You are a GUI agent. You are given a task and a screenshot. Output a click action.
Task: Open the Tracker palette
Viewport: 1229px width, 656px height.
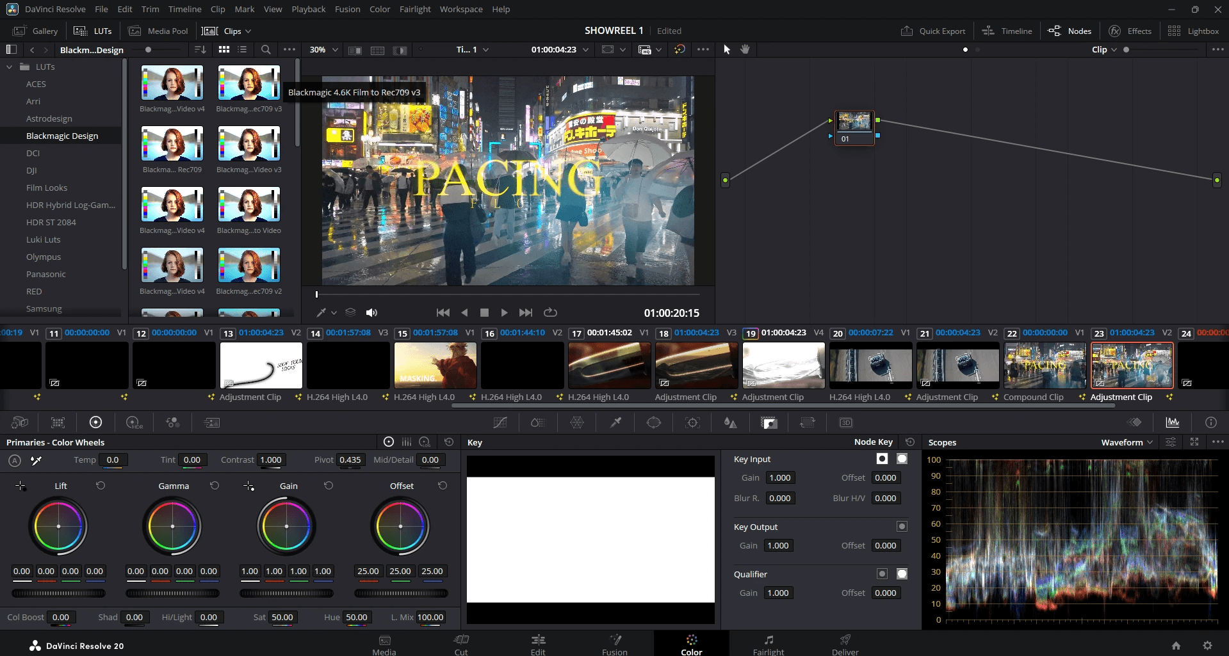[x=692, y=422]
